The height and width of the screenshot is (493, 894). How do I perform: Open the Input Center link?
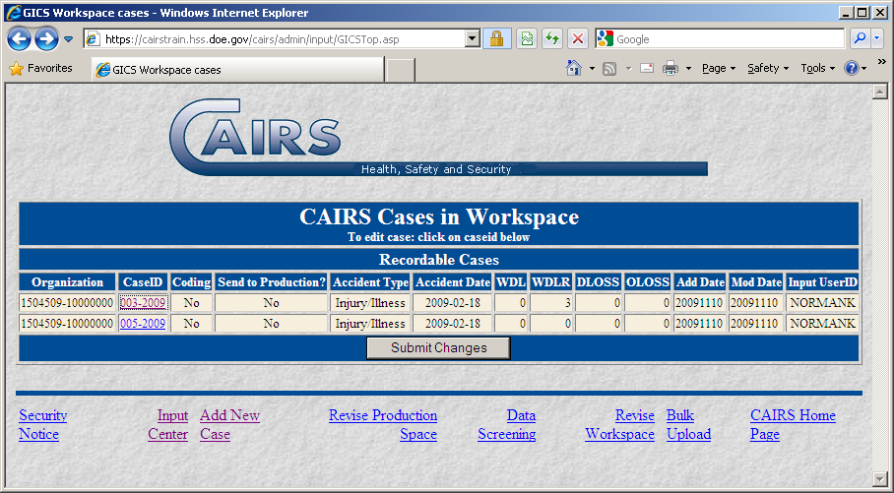[x=168, y=424]
